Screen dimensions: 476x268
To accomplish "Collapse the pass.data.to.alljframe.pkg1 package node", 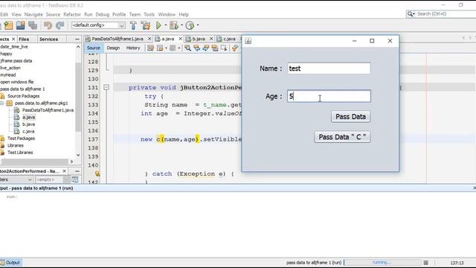I will click(1, 103).
